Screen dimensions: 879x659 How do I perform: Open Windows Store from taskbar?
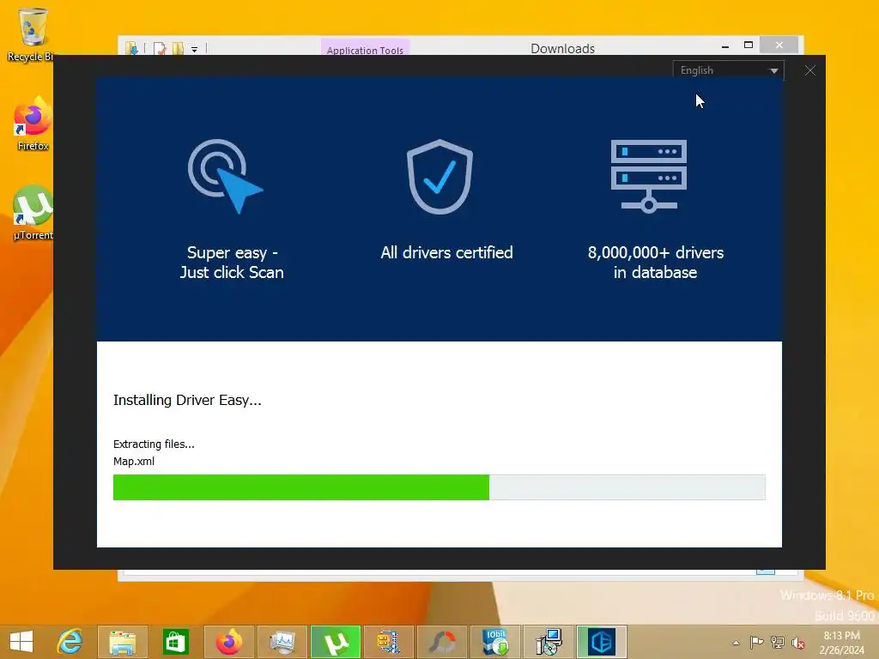point(175,642)
